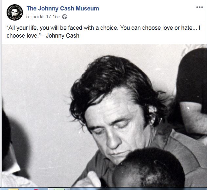This screenshot has height=190, width=207.
Task: Open the black-and-white Johnny Cash photo
Action: pyautogui.click(x=104, y=116)
